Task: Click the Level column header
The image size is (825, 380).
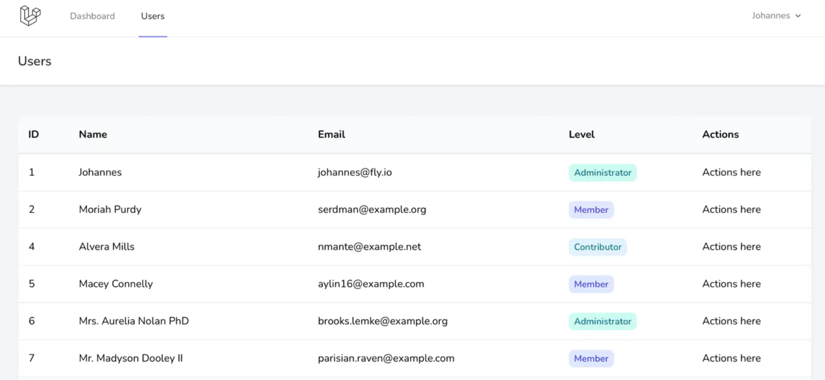Action: coord(581,134)
